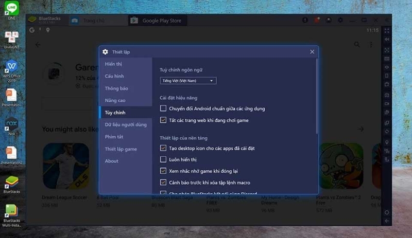Select the About settings tab
Screen dimensions: 412x238
(126, 161)
